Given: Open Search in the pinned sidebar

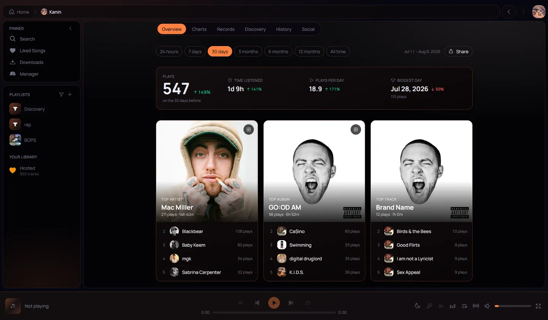Looking at the screenshot, I should pos(41,39).
